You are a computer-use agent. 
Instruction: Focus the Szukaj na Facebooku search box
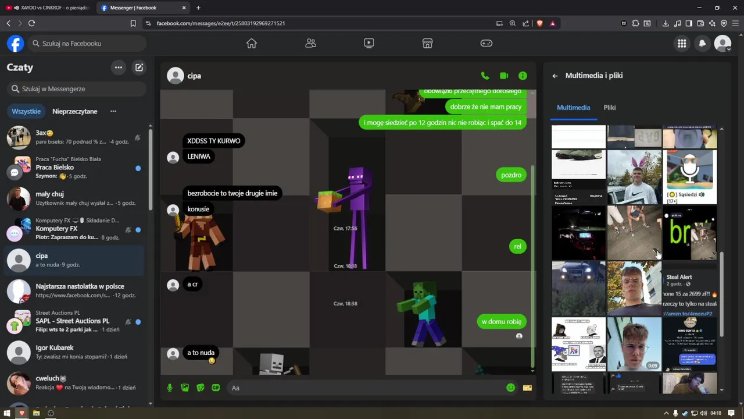[87, 43]
